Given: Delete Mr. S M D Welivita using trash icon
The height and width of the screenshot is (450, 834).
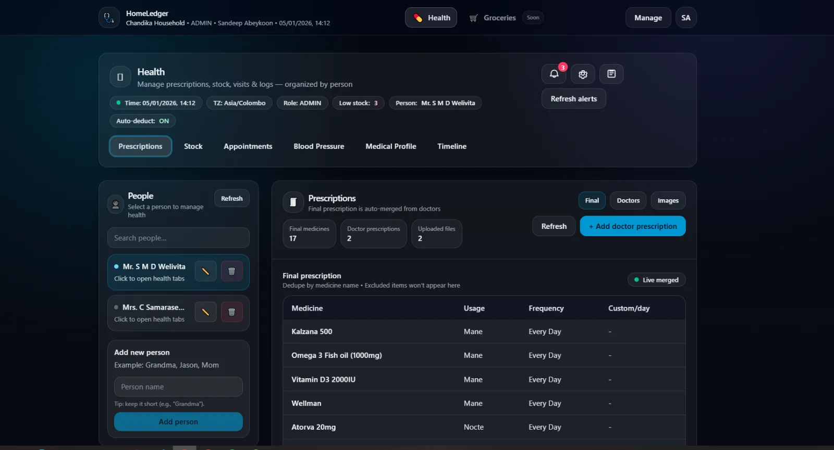Looking at the screenshot, I should click(x=231, y=271).
